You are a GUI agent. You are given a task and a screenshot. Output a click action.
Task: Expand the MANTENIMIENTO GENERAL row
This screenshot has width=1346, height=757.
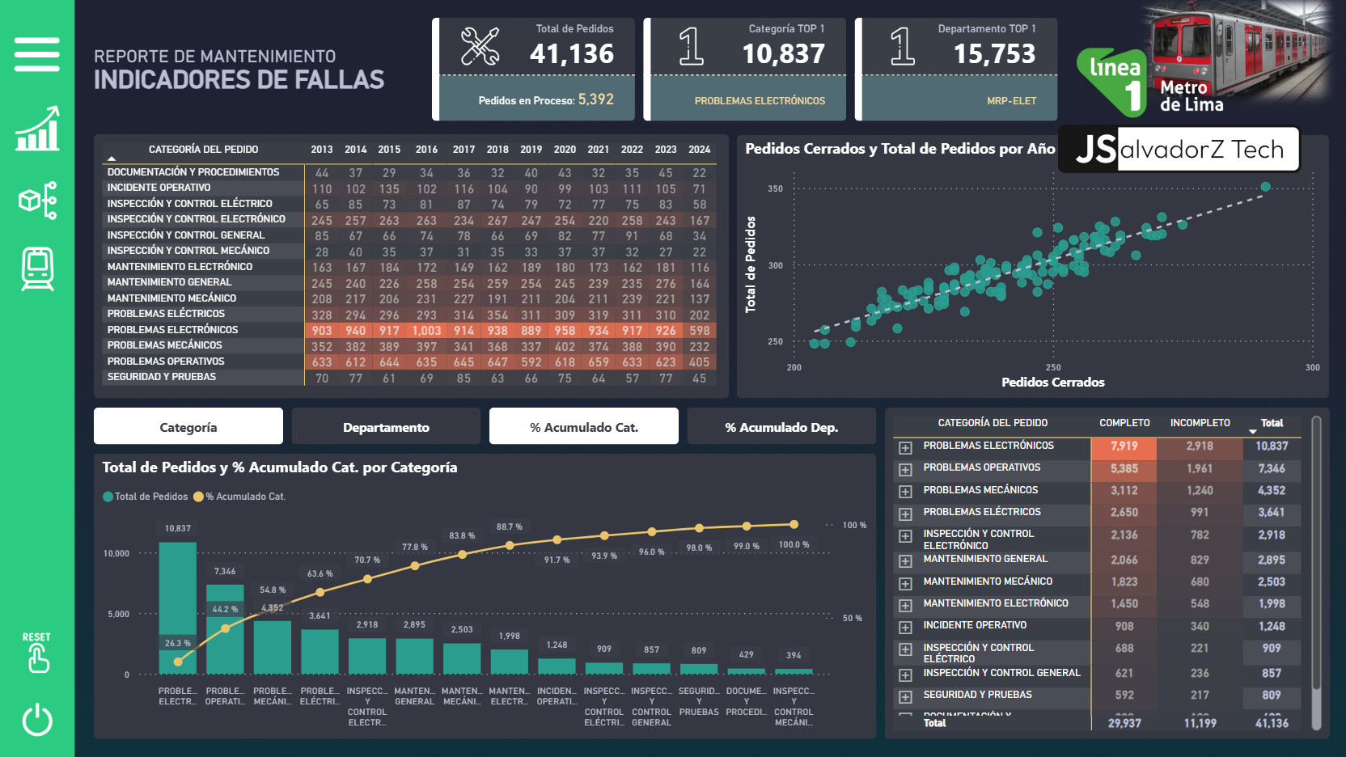(x=905, y=560)
